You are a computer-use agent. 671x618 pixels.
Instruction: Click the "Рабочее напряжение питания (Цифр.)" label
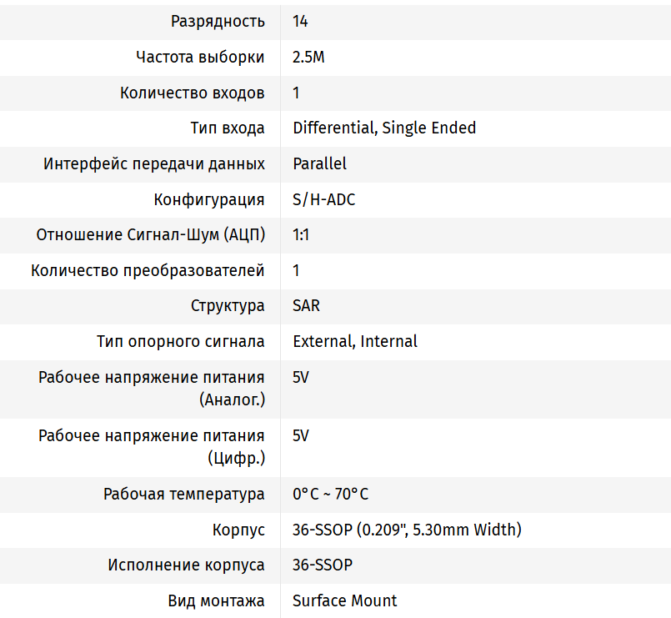point(152,447)
